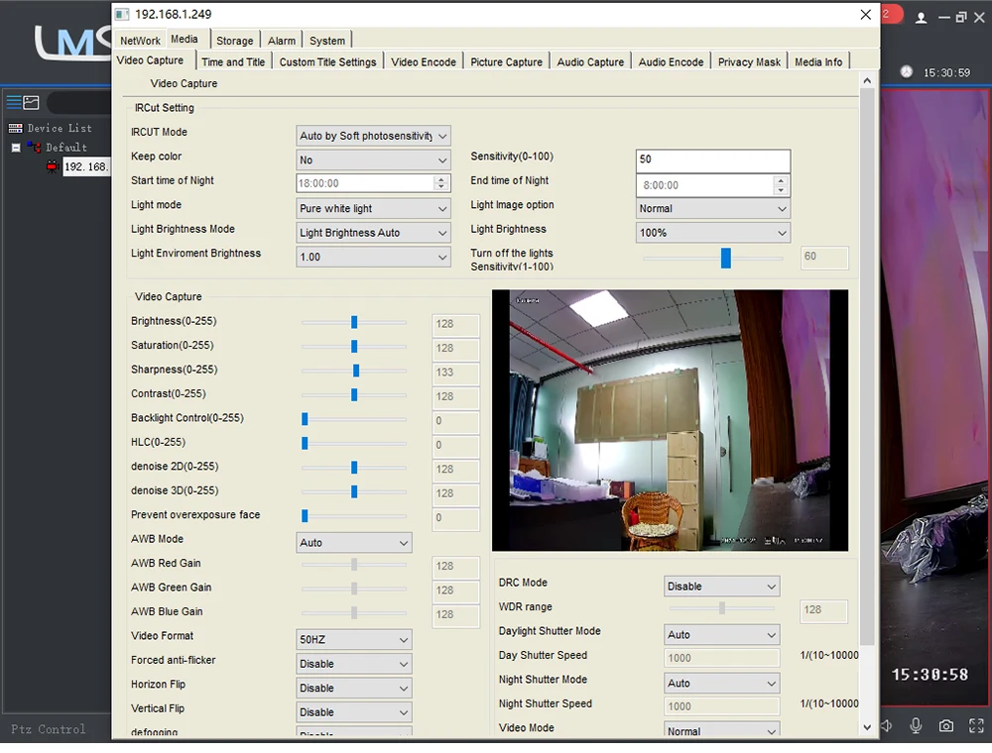This screenshot has width=992, height=753.
Task: Click the fullscreen icon in LMS bottom bar
Action: [x=976, y=726]
